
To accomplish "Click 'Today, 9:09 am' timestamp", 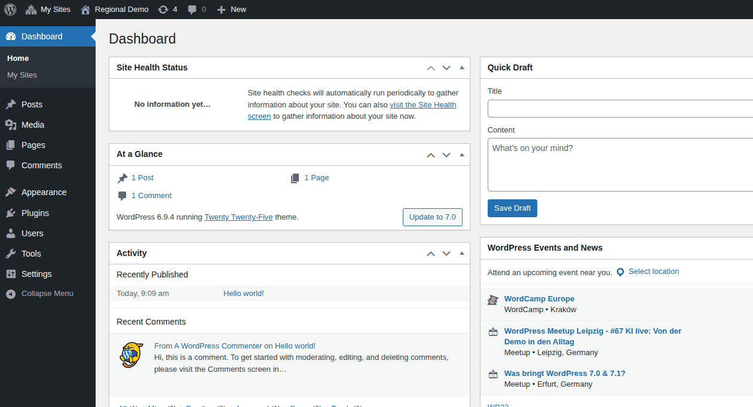I will [x=143, y=294].
